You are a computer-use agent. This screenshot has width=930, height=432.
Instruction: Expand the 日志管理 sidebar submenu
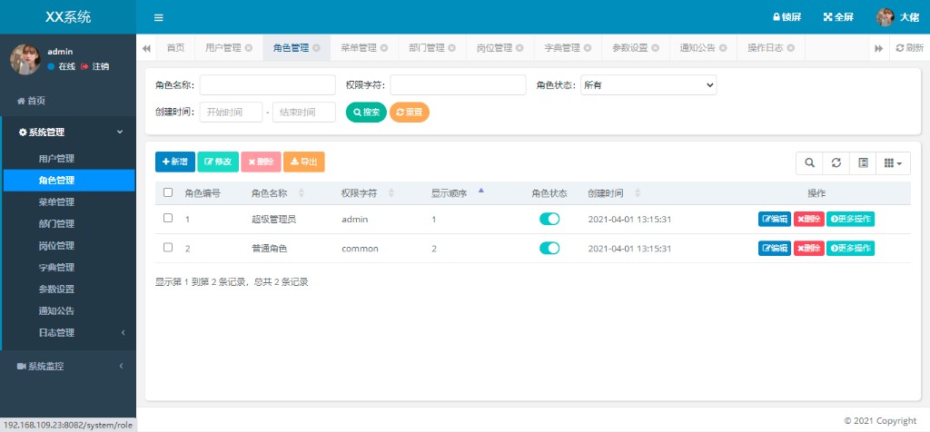coord(69,332)
